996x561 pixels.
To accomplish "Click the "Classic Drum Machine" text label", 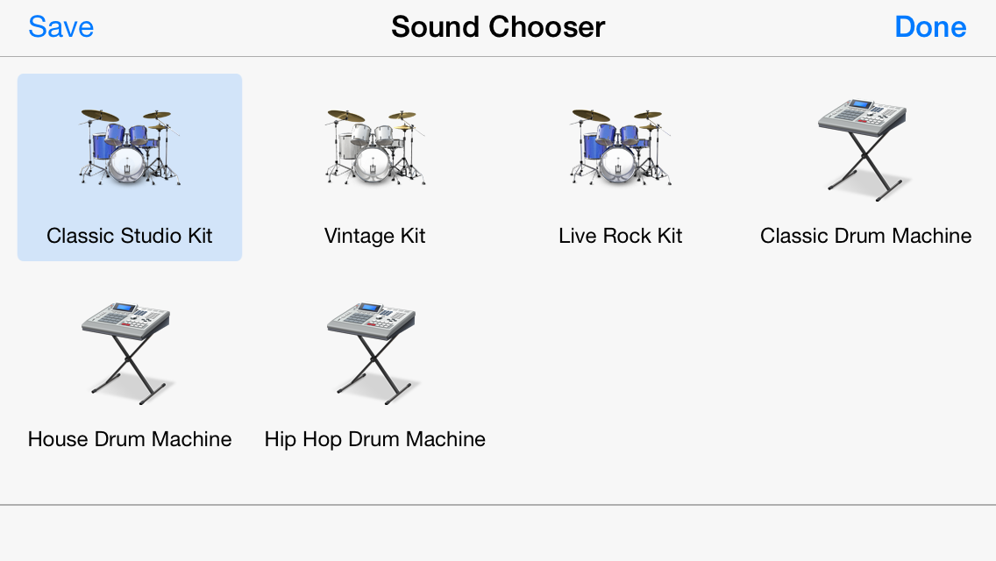I will 865,236.
